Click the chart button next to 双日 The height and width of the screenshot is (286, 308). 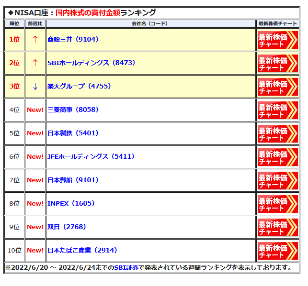(277, 227)
